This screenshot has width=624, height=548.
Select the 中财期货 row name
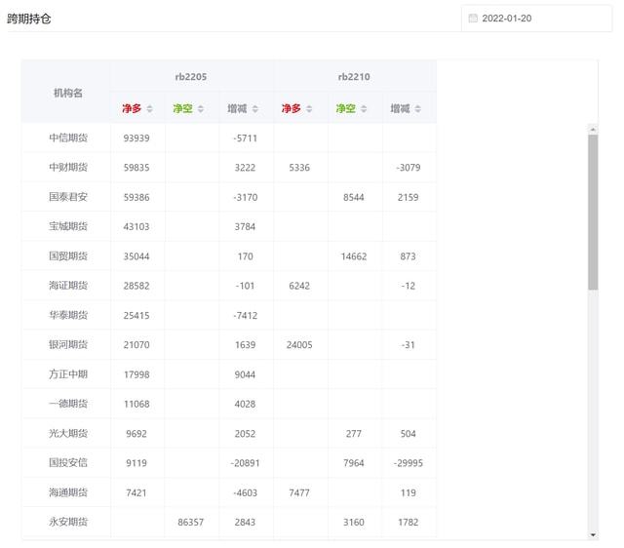coord(68,167)
